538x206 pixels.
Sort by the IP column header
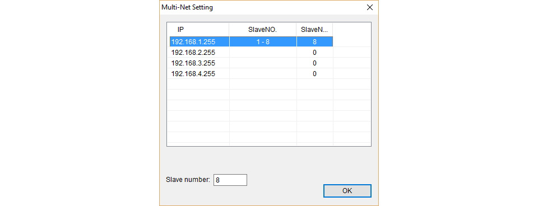198,30
